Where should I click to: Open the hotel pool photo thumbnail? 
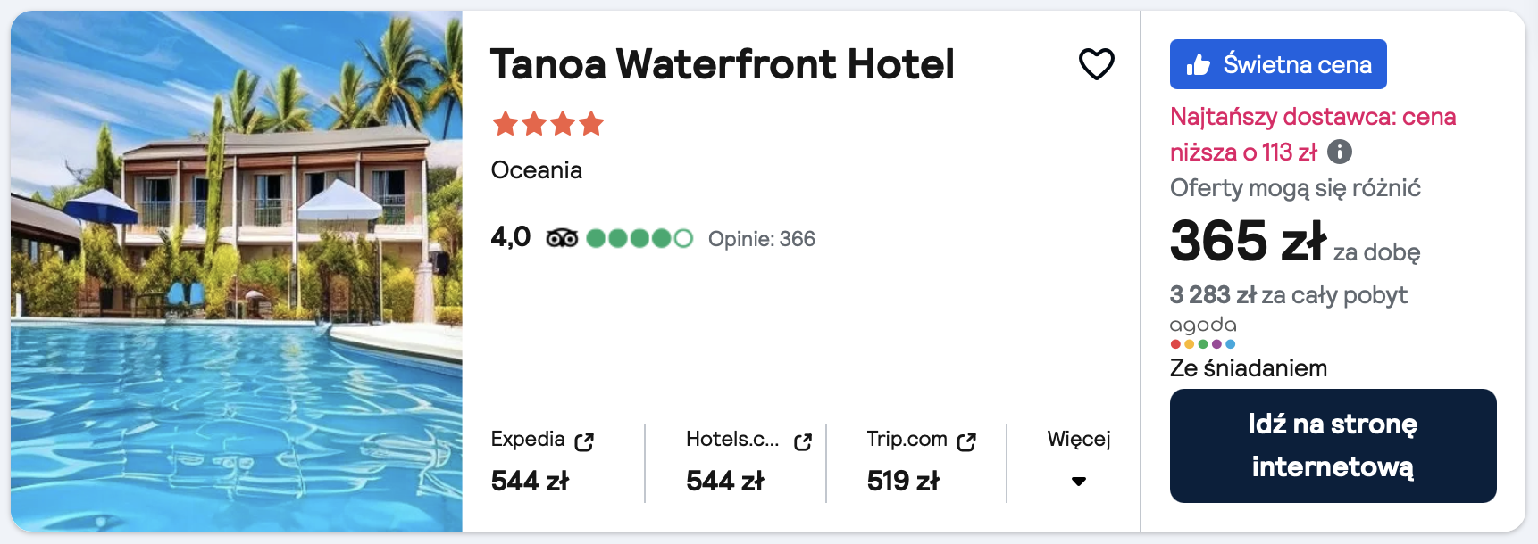(x=237, y=271)
